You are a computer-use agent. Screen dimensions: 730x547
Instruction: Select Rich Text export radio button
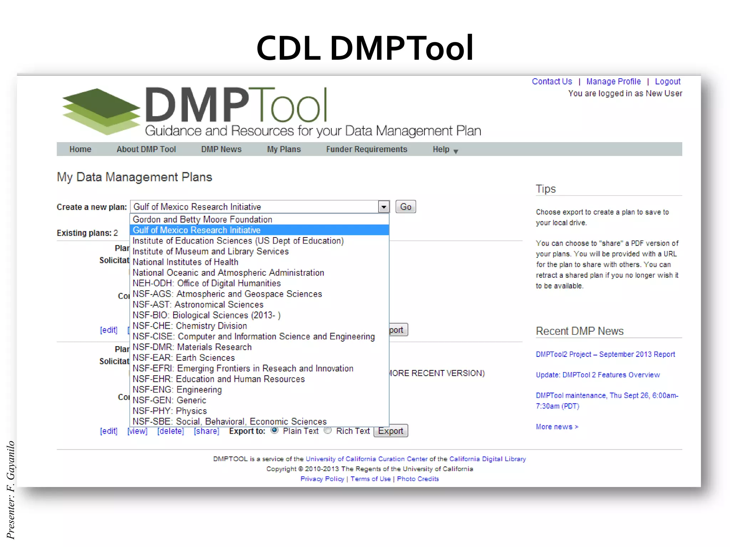pos(328,430)
